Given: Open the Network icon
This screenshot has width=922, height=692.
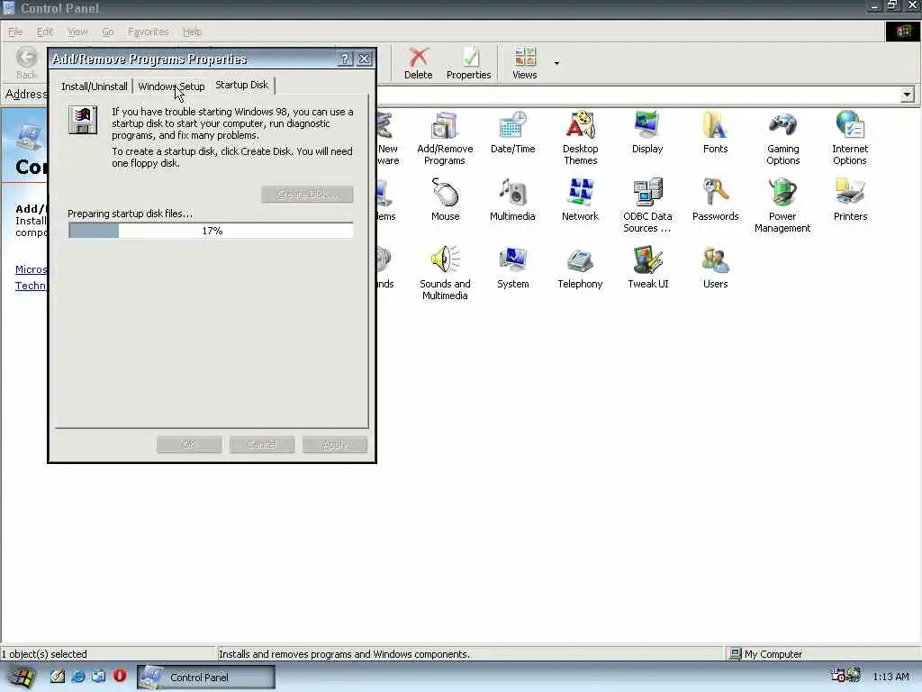Looking at the screenshot, I should pos(580,200).
